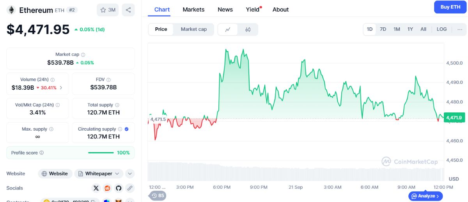The height and width of the screenshot is (202, 468).
Task: Toggle LOG scale on chart
Action: (x=441, y=29)
